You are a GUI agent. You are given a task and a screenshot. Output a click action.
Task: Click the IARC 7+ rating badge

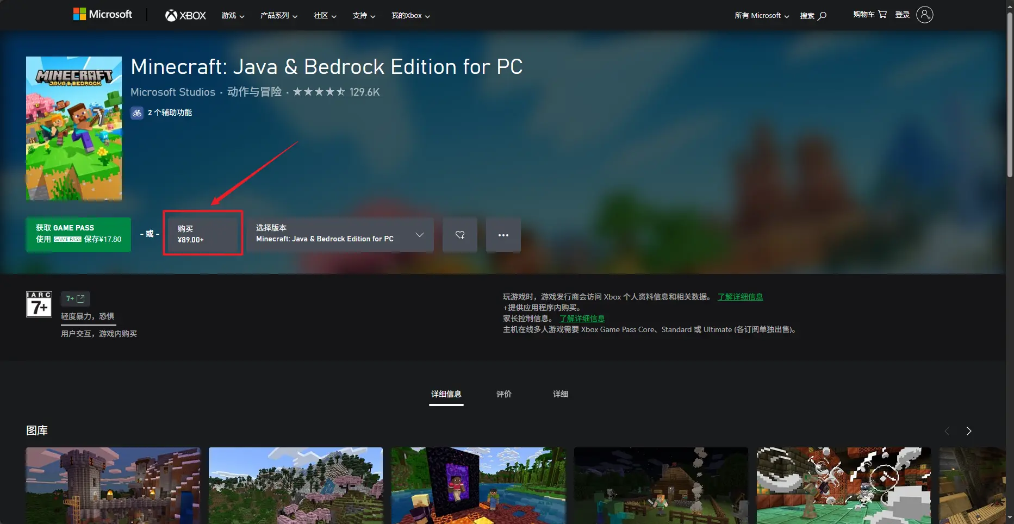[39, 304]
